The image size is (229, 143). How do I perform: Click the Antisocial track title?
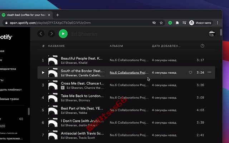click(82, 133)
